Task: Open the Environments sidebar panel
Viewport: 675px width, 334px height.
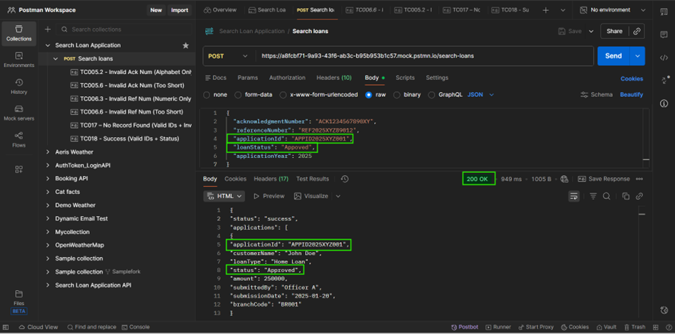Action: 19,60
